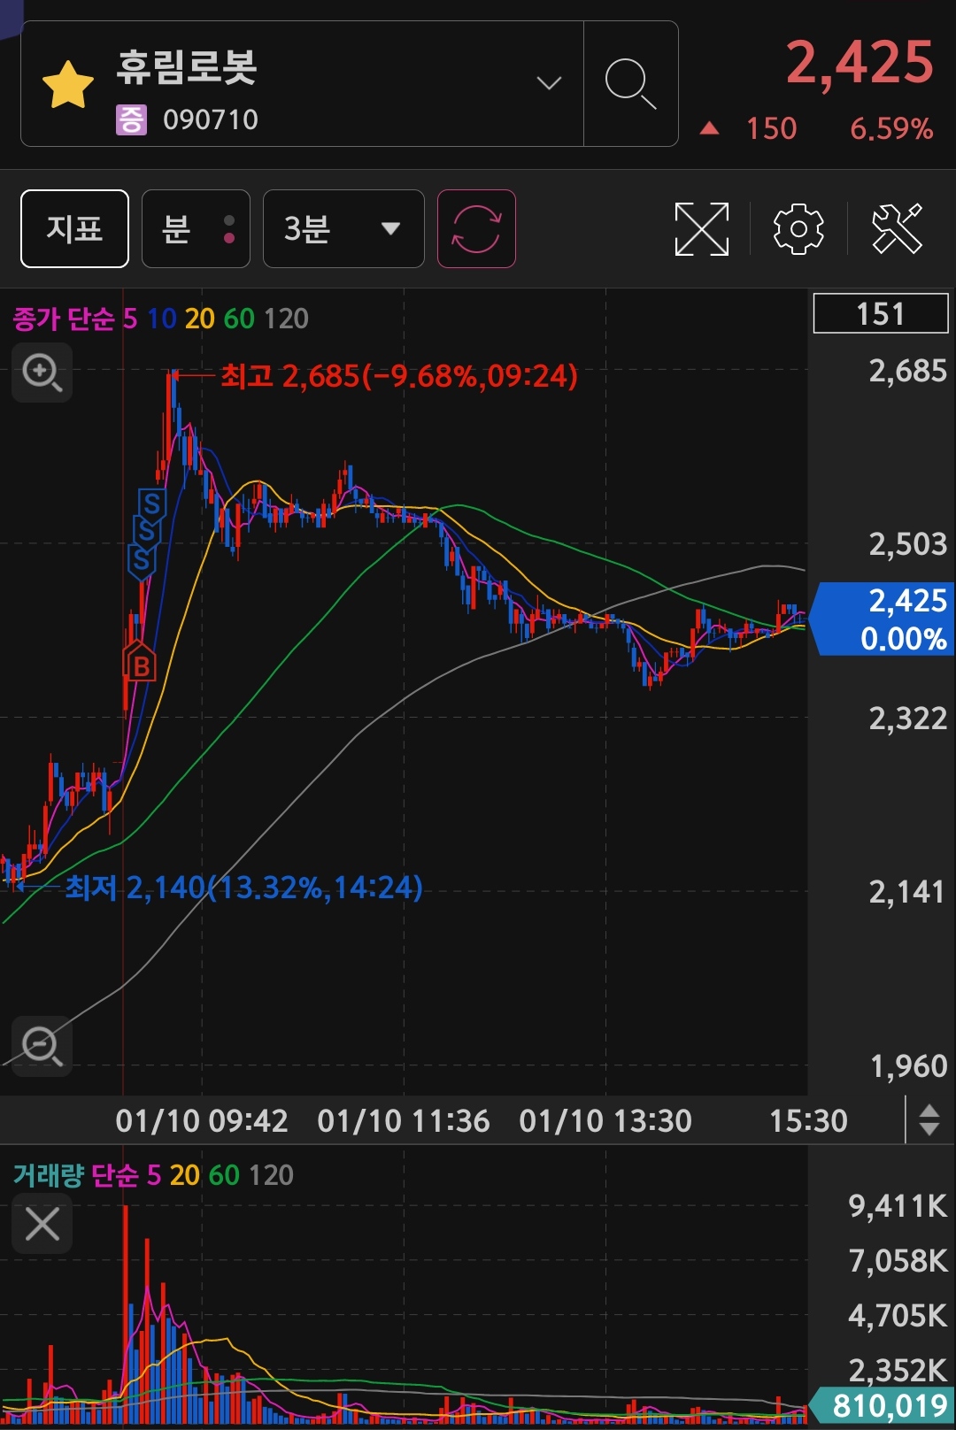Edit the 151 candle count field
956x1430 pixels.
click(881, 313)
